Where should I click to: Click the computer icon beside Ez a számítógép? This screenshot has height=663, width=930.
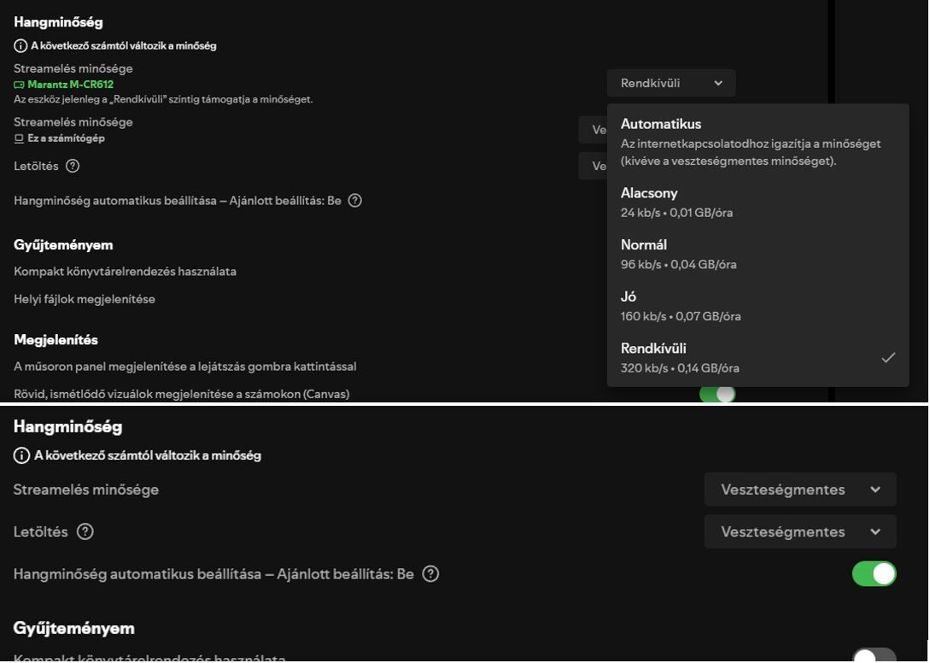coord(19,138)
